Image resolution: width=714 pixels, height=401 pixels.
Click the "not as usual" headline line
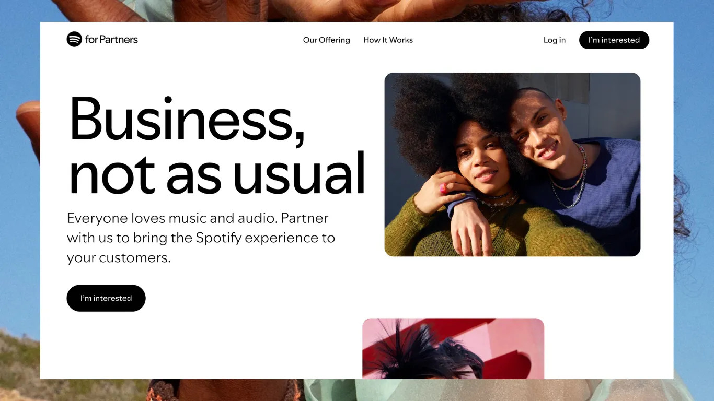coord(217,173)
